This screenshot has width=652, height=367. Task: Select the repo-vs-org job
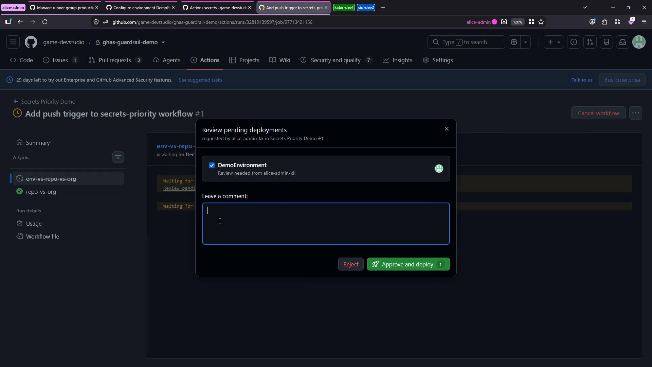tap(68, 192)
